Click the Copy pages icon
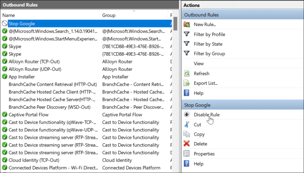Screen dimensions: 304x173 [187, 134]
